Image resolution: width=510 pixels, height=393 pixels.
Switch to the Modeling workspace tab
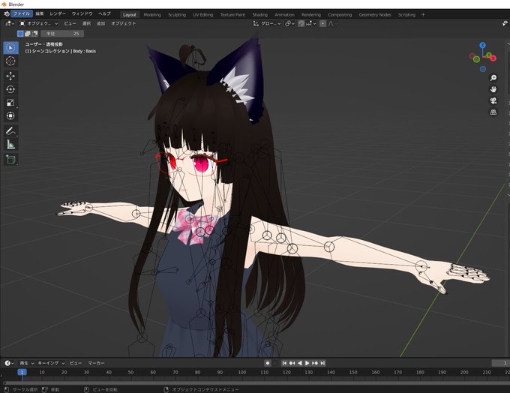coord(152,15)
